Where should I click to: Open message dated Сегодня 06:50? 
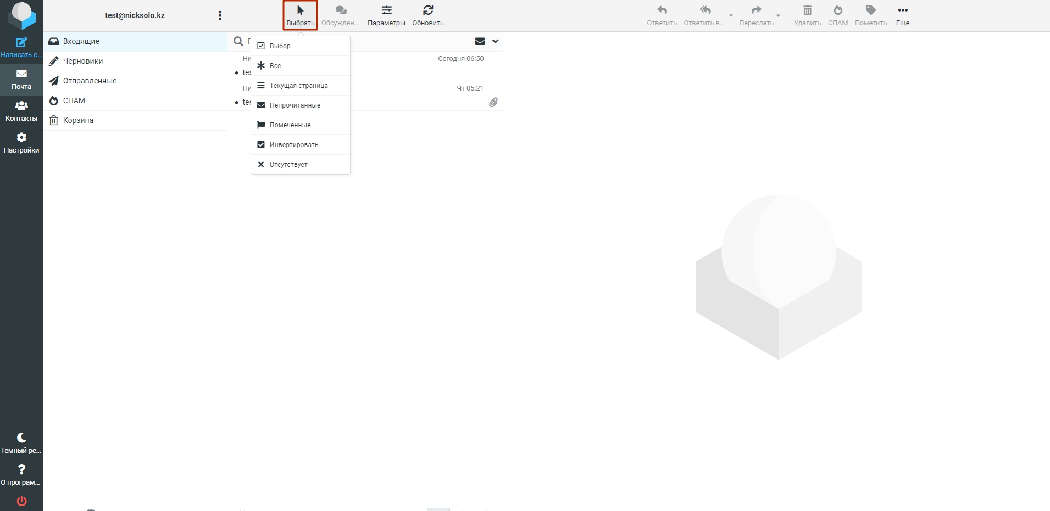click(365, 66)
